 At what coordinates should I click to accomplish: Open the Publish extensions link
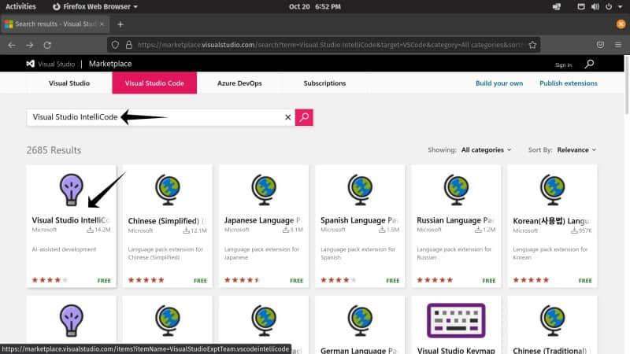coord(568,83)
